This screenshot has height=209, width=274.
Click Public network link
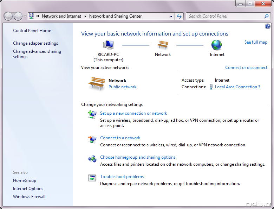[122, 87]
